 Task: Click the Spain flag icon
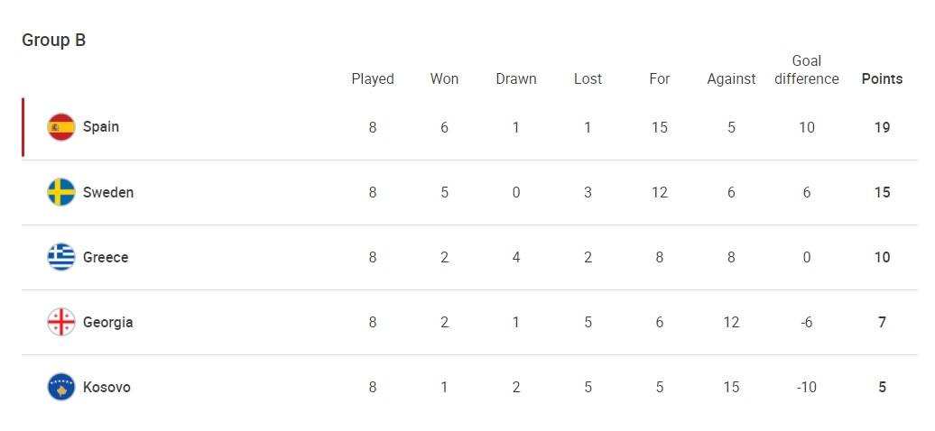click(x=61, y=127)
